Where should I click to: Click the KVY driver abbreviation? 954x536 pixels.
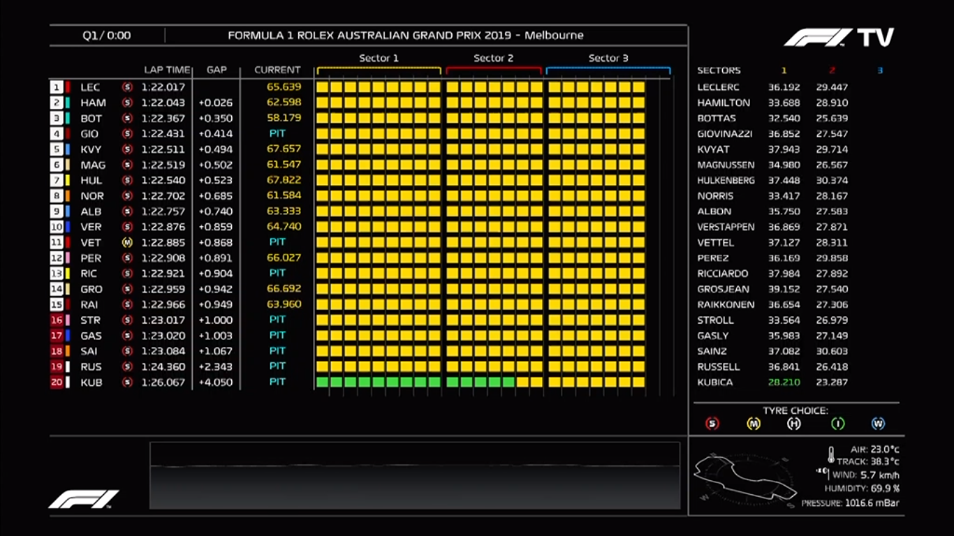(x=91, y=149)
